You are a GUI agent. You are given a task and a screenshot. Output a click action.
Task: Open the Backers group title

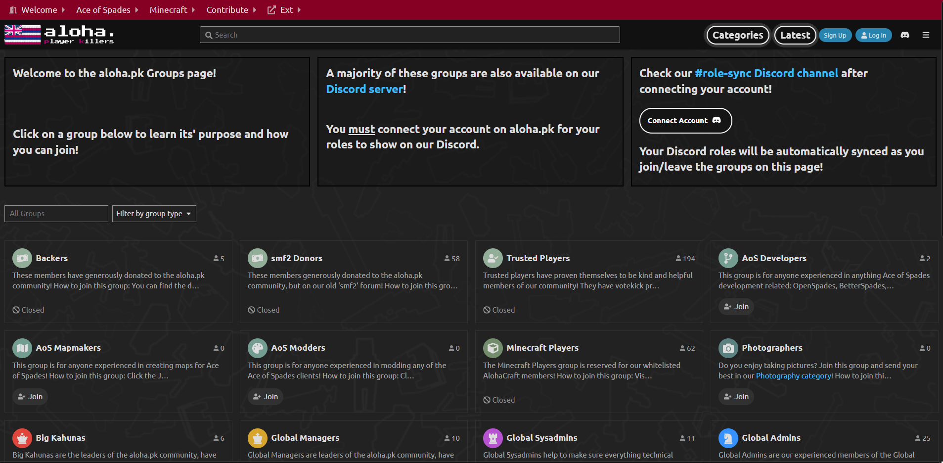point(52,258)
